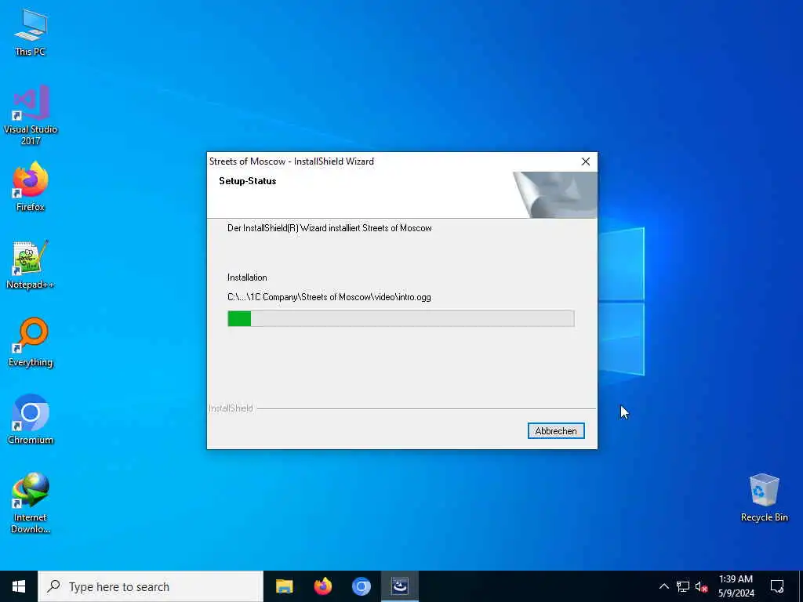This screenshot has height=602, width=803.
Task: Select the Recycle Bin desktop icon
Action: 764,498
